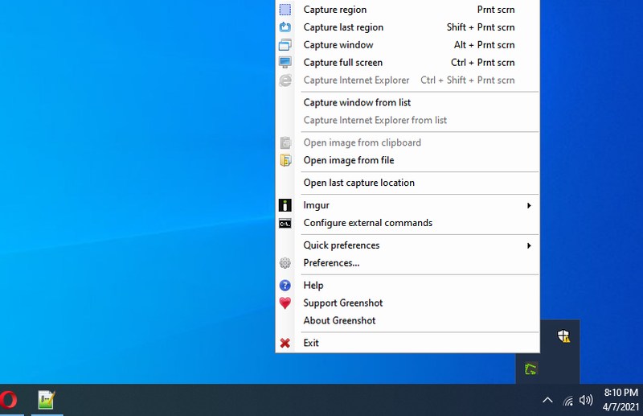Click the red X Exit icon

(x=285, y=343)
